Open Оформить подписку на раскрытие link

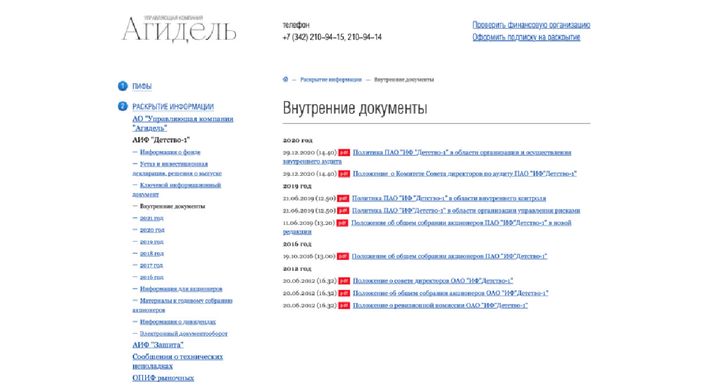pyautogui.click(x=526, y=37)
